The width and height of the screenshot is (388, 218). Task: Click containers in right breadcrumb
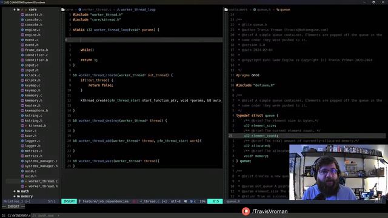point(238,10)
